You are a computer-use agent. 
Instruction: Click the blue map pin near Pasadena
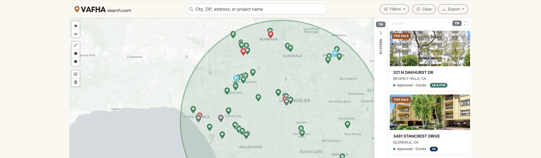tap(334, 53)
